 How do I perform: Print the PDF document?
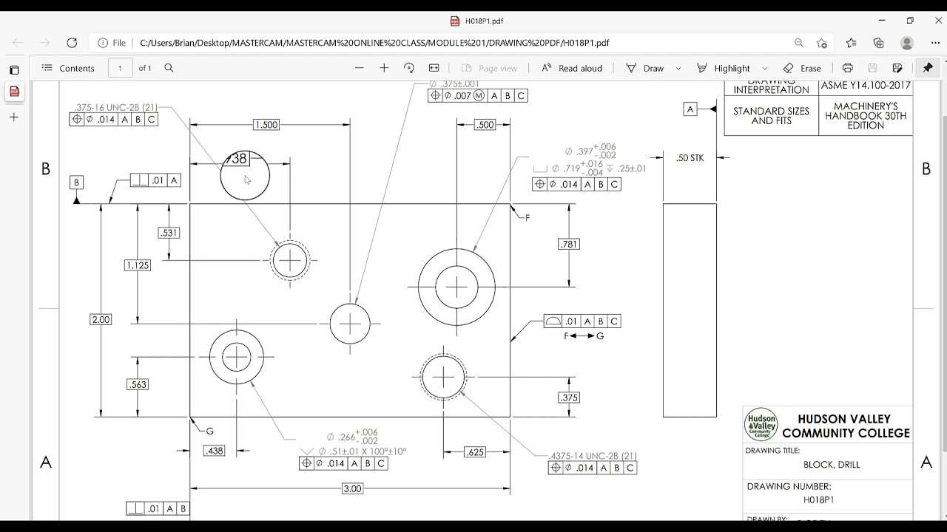(x=848, y=68)
